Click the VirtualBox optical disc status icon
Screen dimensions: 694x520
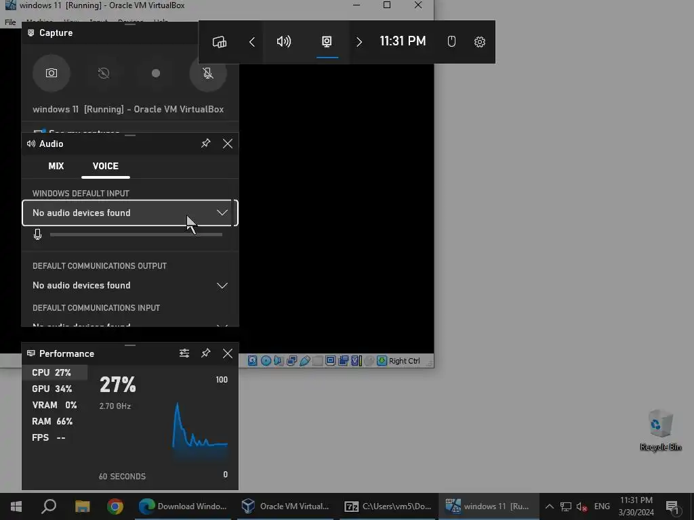coord(266,361)
